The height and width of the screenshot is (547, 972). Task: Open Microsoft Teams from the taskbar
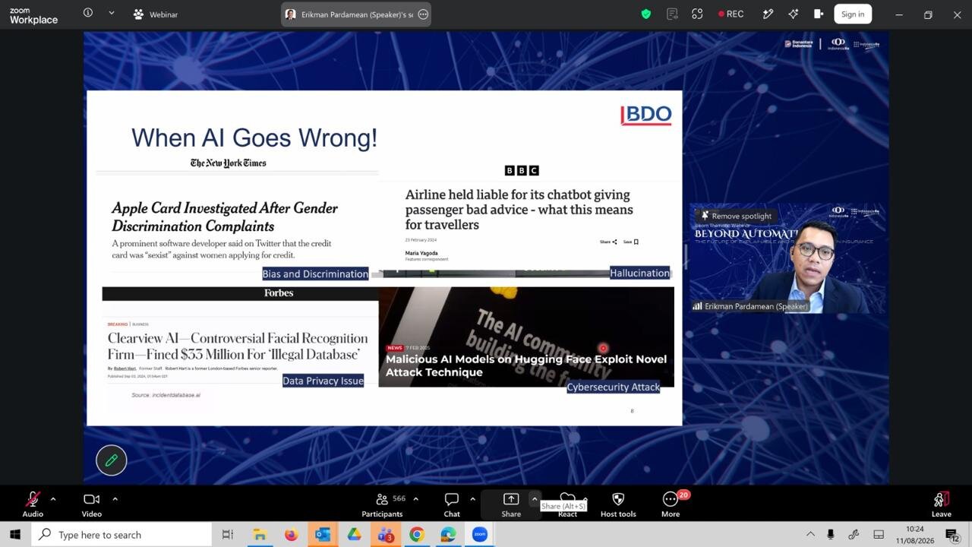tap(386, 535)
